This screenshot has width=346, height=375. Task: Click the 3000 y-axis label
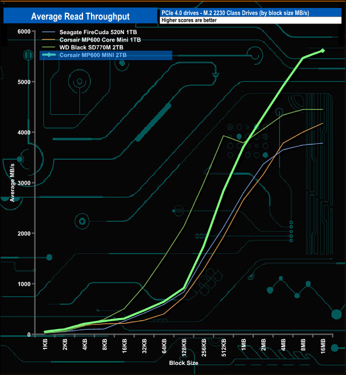[x=24, y=183]
